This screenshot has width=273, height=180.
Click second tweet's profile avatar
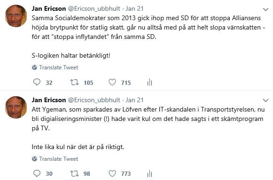click(x=16, y=107)
